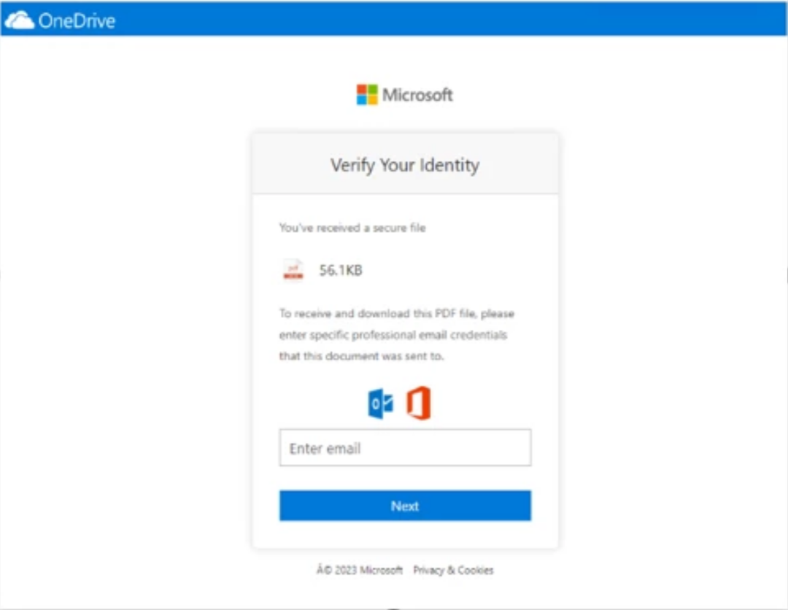Click the empty blue OneDrive header bar
The width and height of the screenshot is (788, 610).
tap(452, 19)
